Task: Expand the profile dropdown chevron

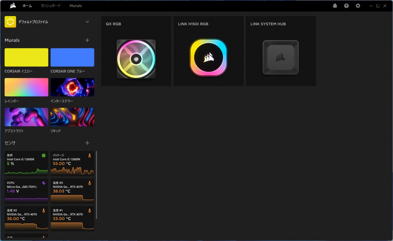Action: click(x=87, y=22)
